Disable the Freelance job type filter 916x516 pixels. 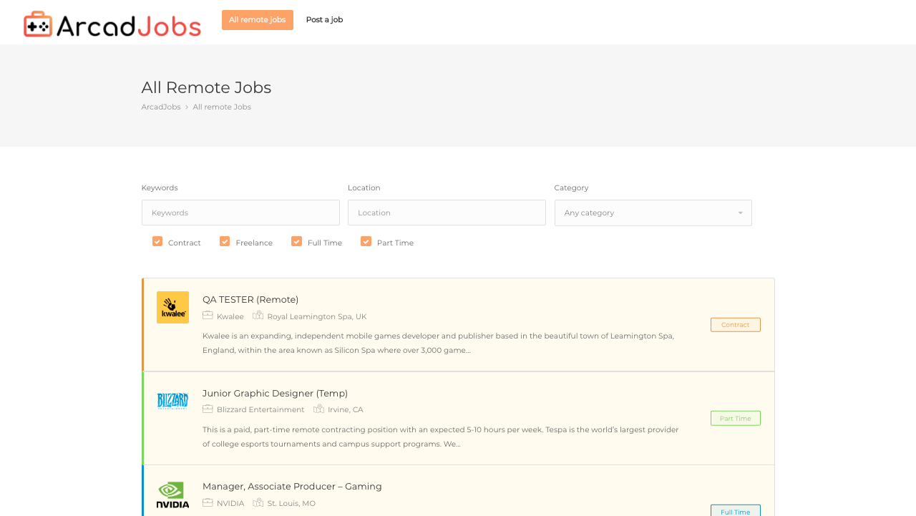tap(223, 241)
